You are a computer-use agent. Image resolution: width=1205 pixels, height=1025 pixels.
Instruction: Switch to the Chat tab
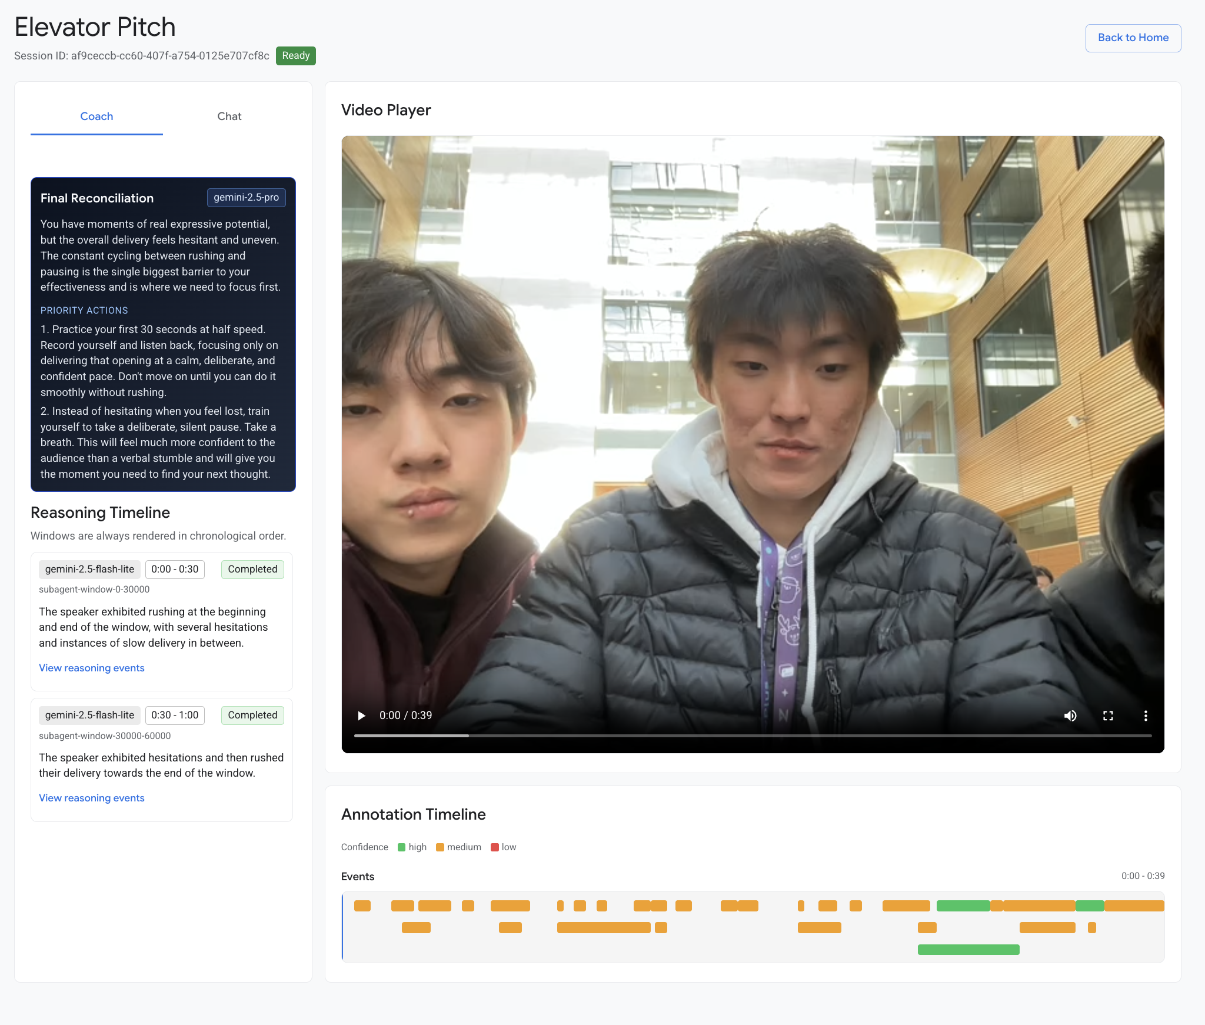[x=229, y=117]
